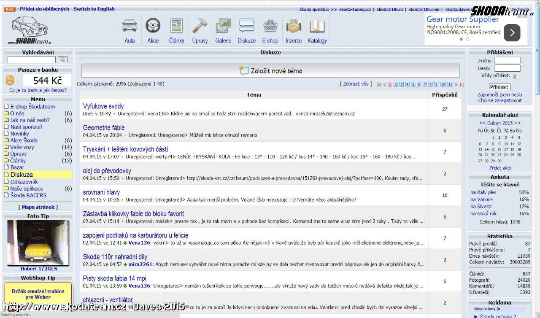Go to last page of topics

[x=462, y=84]
